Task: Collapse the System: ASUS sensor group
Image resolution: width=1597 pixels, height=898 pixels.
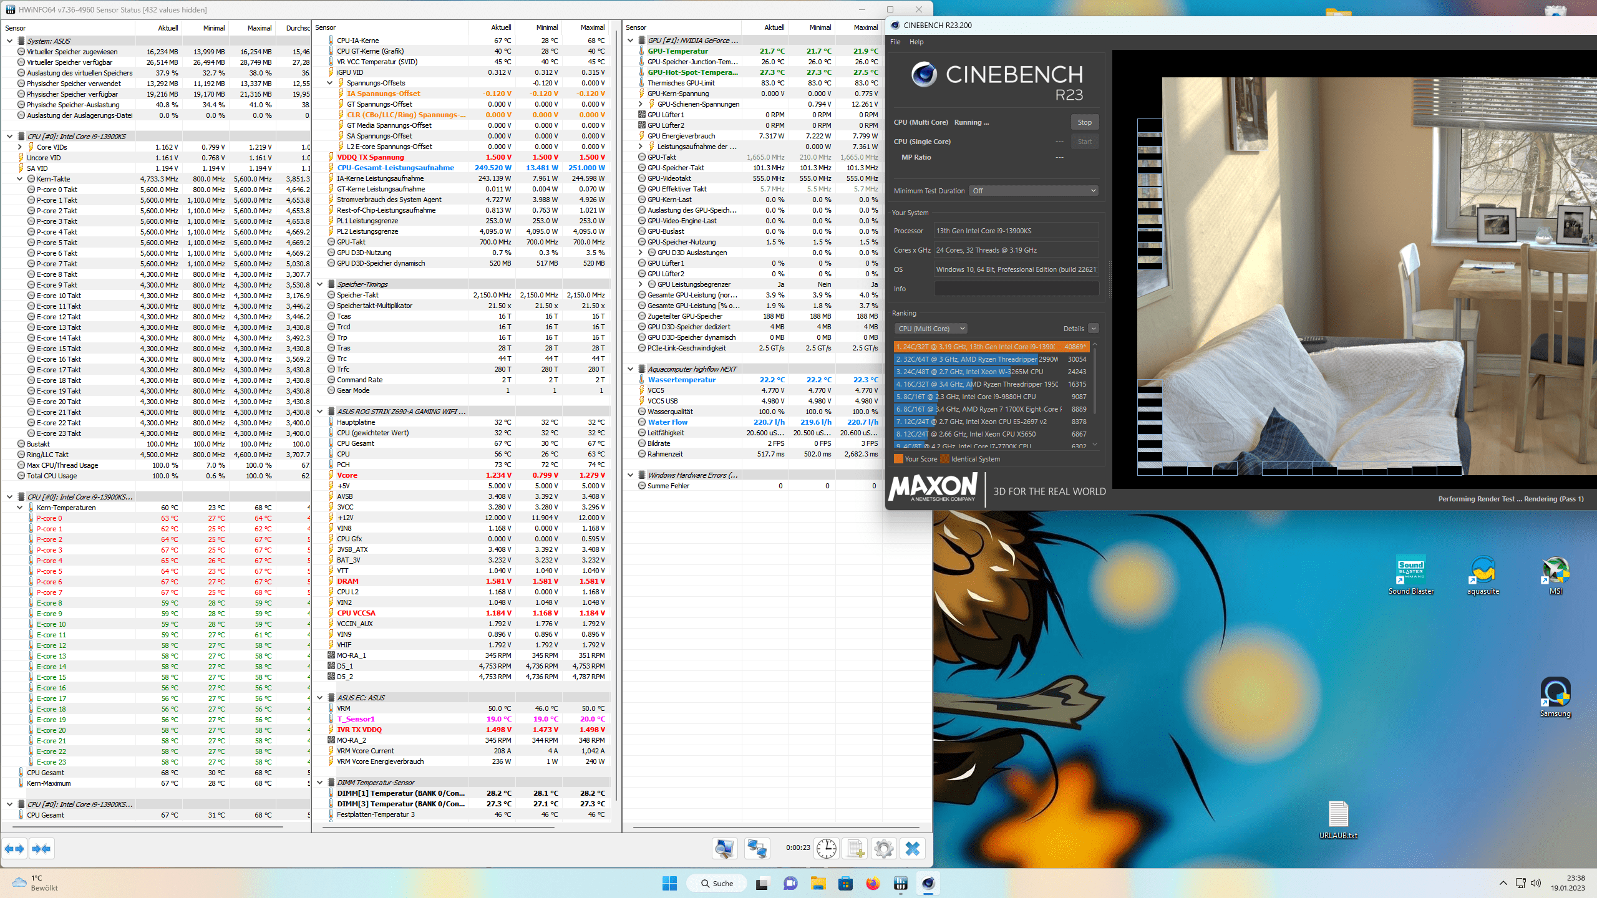Action: (9, 41)
